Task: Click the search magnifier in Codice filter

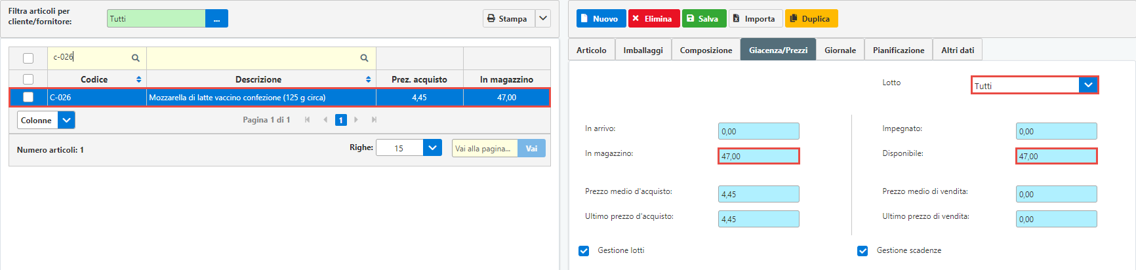Action: (136, 58)
